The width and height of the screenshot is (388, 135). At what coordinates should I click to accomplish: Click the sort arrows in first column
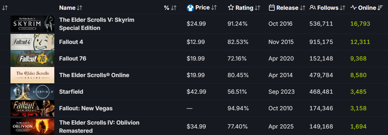point(5,8)
